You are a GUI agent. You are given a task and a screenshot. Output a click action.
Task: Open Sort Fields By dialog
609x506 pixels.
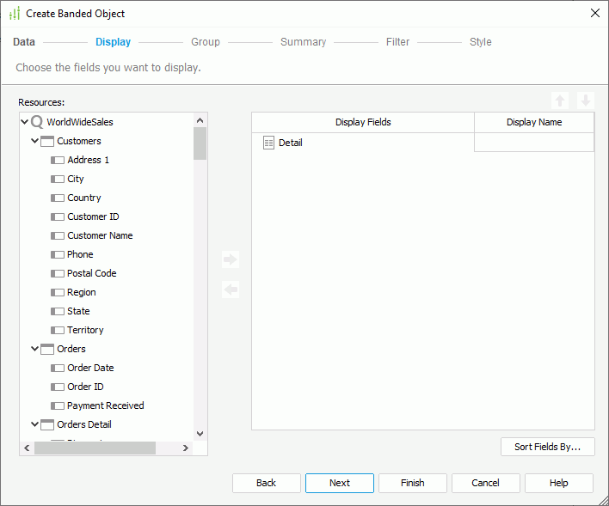pyautogui.click(x=547, y=447)
